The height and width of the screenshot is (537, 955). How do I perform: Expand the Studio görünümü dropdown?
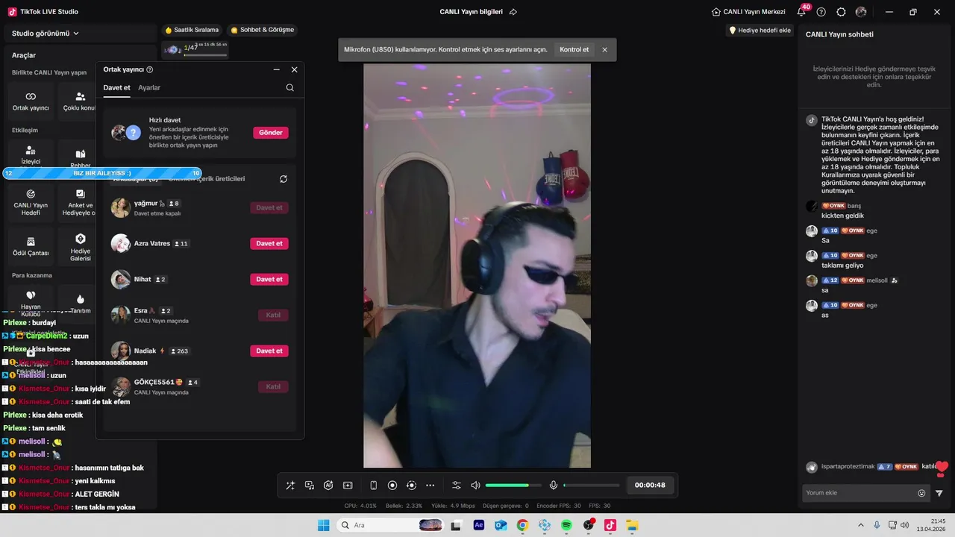coord(46,34)
